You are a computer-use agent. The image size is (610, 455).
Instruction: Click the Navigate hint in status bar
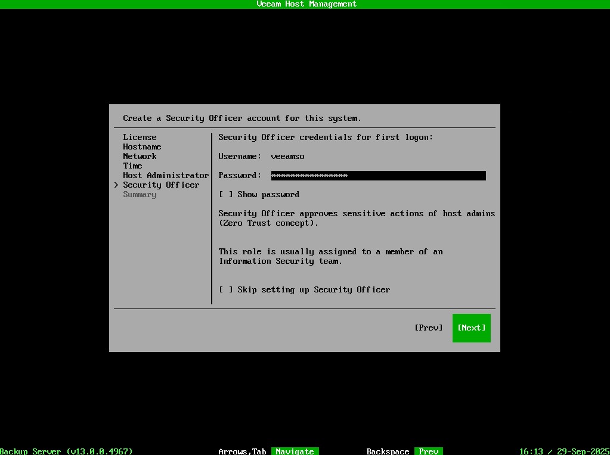click(295, 451)
